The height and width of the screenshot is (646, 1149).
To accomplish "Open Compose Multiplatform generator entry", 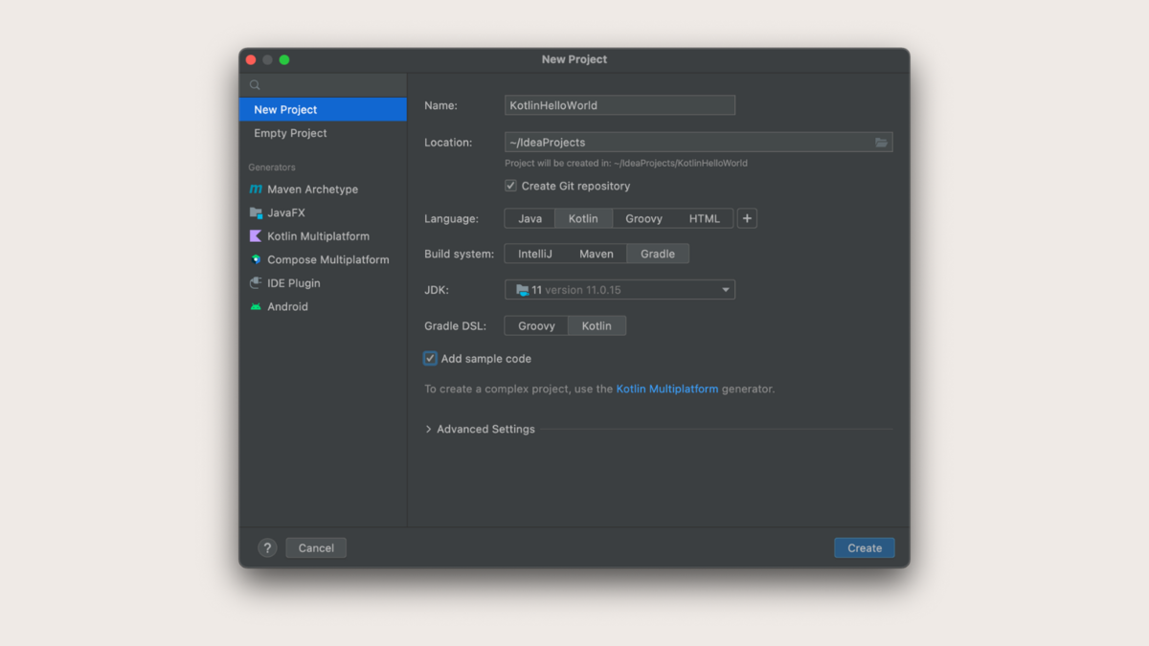I will pyautogui.click(x=323, y=259).
